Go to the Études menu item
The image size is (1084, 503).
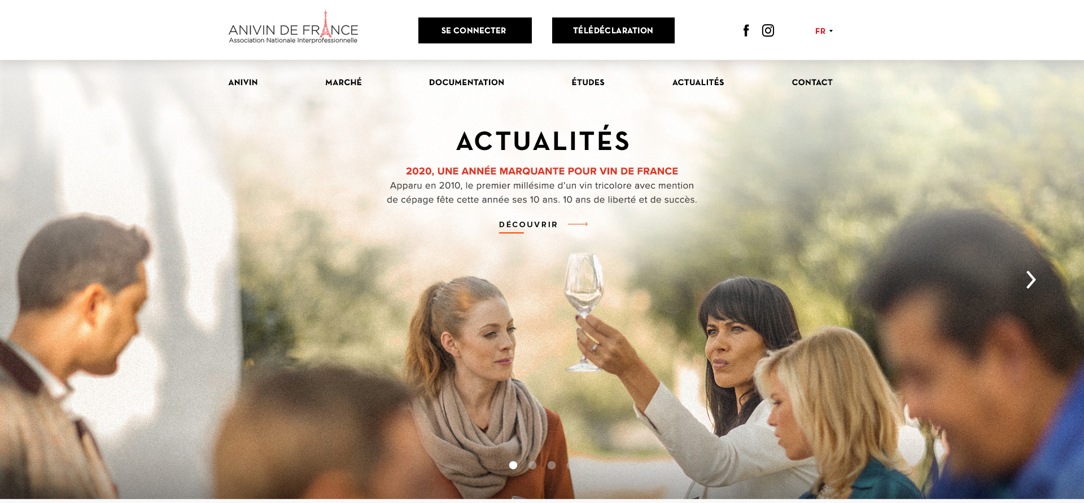[x=588, y=82]
